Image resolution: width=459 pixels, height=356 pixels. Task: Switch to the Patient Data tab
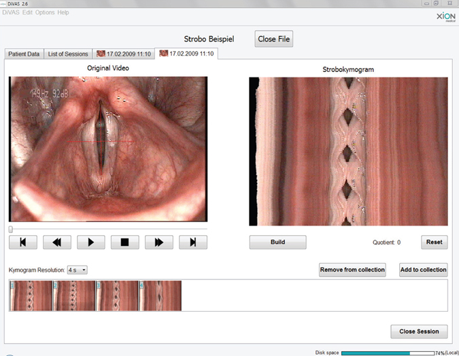(x=24, y=54)
